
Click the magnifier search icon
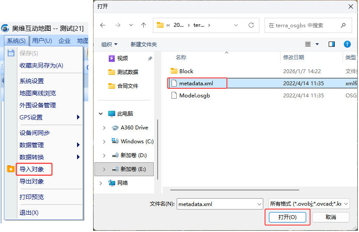[x=343, y=26]
